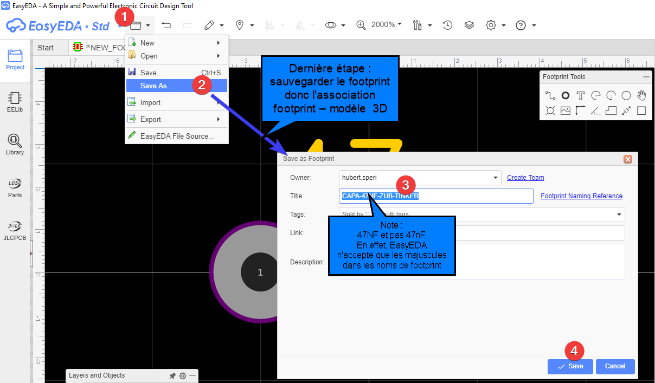
Task: Pin the Layers and Objects panel
Action: [172, 375]
